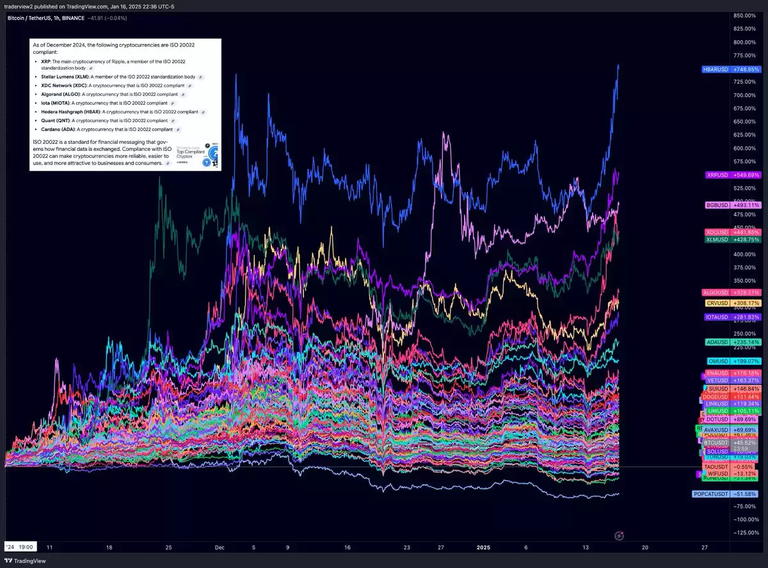Open the source link icon after Hedera Hashgraph
Screen dimensions: 768x568
click(204, 111)
